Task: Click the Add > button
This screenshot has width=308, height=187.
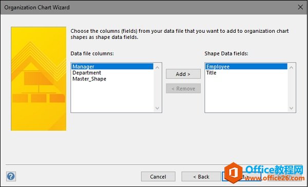Action: (x=183, y=74)
